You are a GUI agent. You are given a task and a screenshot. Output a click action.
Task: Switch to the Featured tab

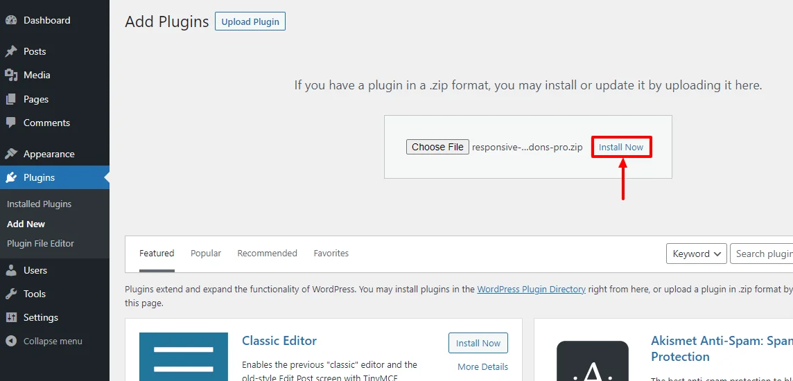(157, 253)
